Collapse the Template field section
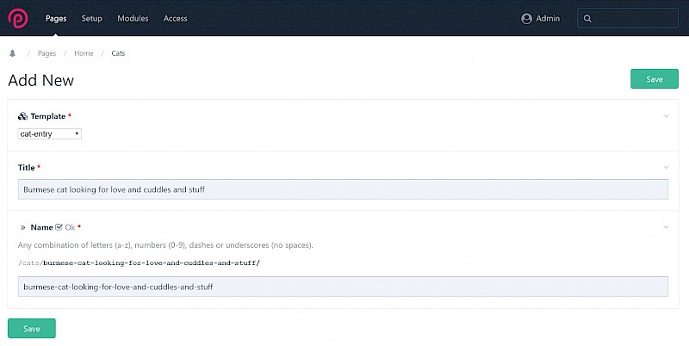 (x=666, y=116)
